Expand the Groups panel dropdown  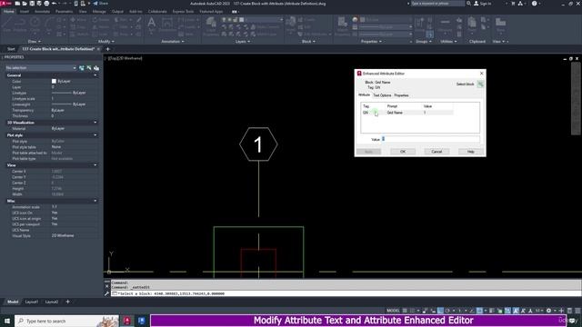[424, 42]
